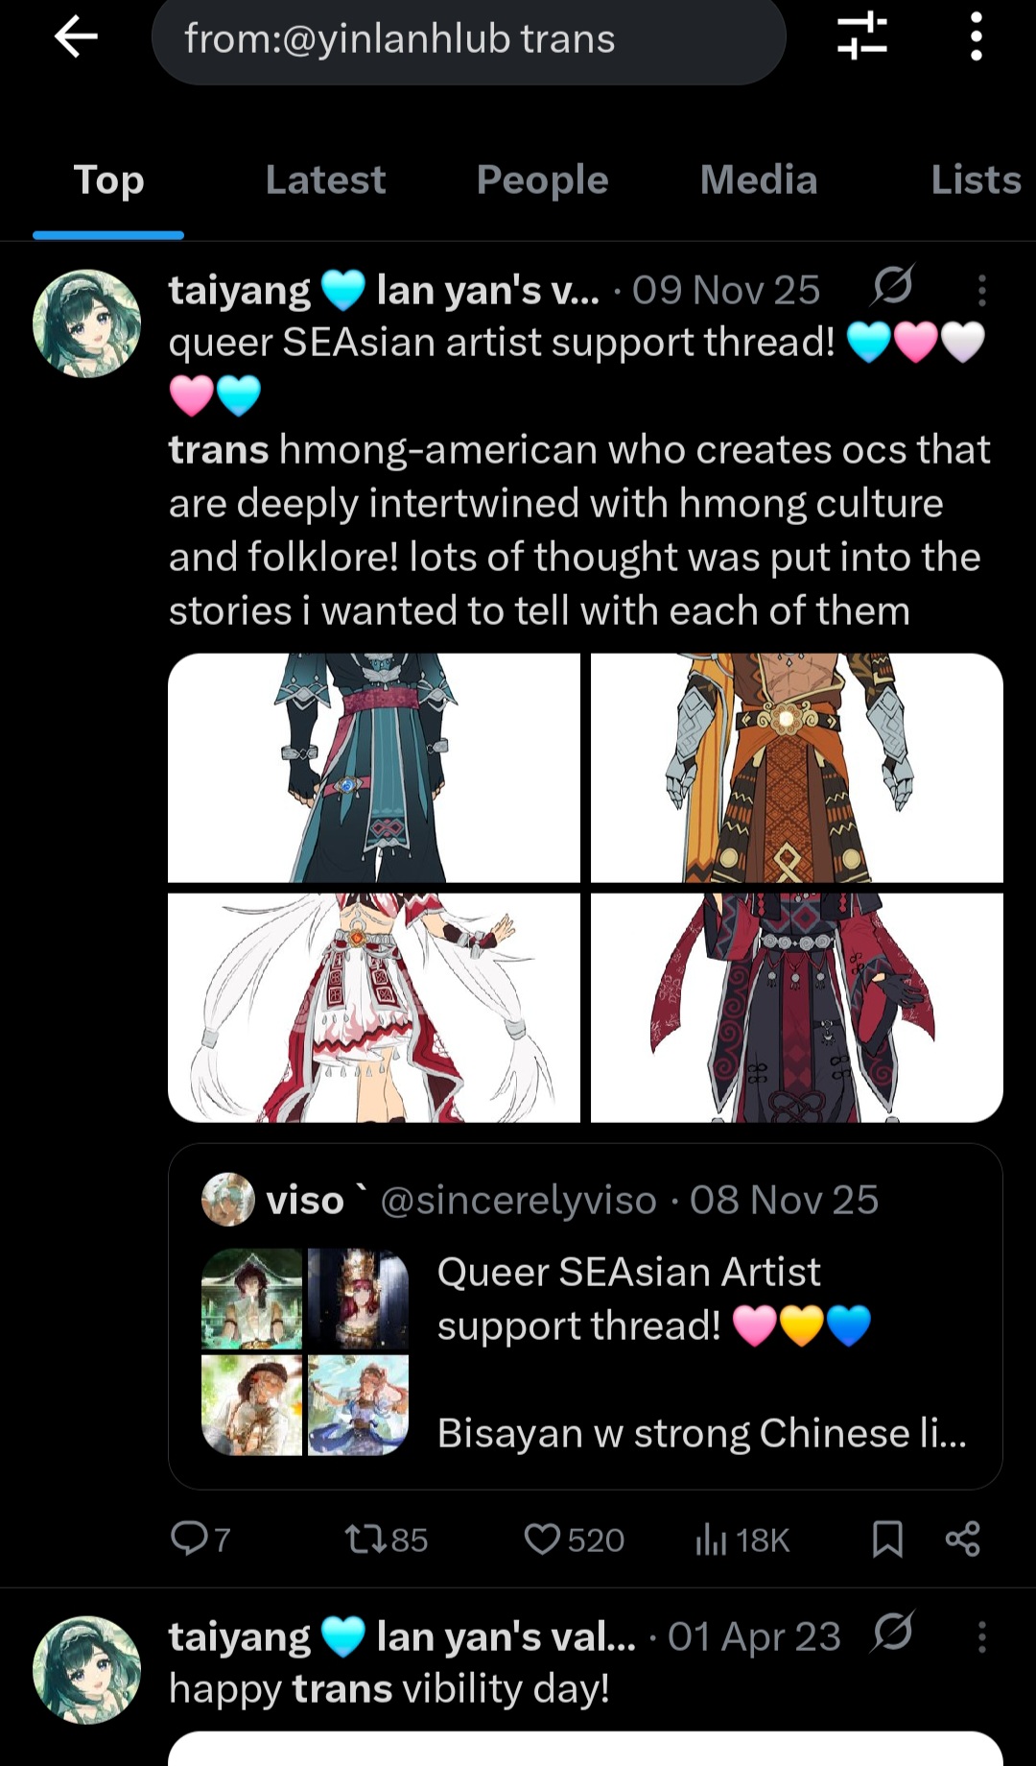
Task: Open the People tab
Action: click(542, 180)
